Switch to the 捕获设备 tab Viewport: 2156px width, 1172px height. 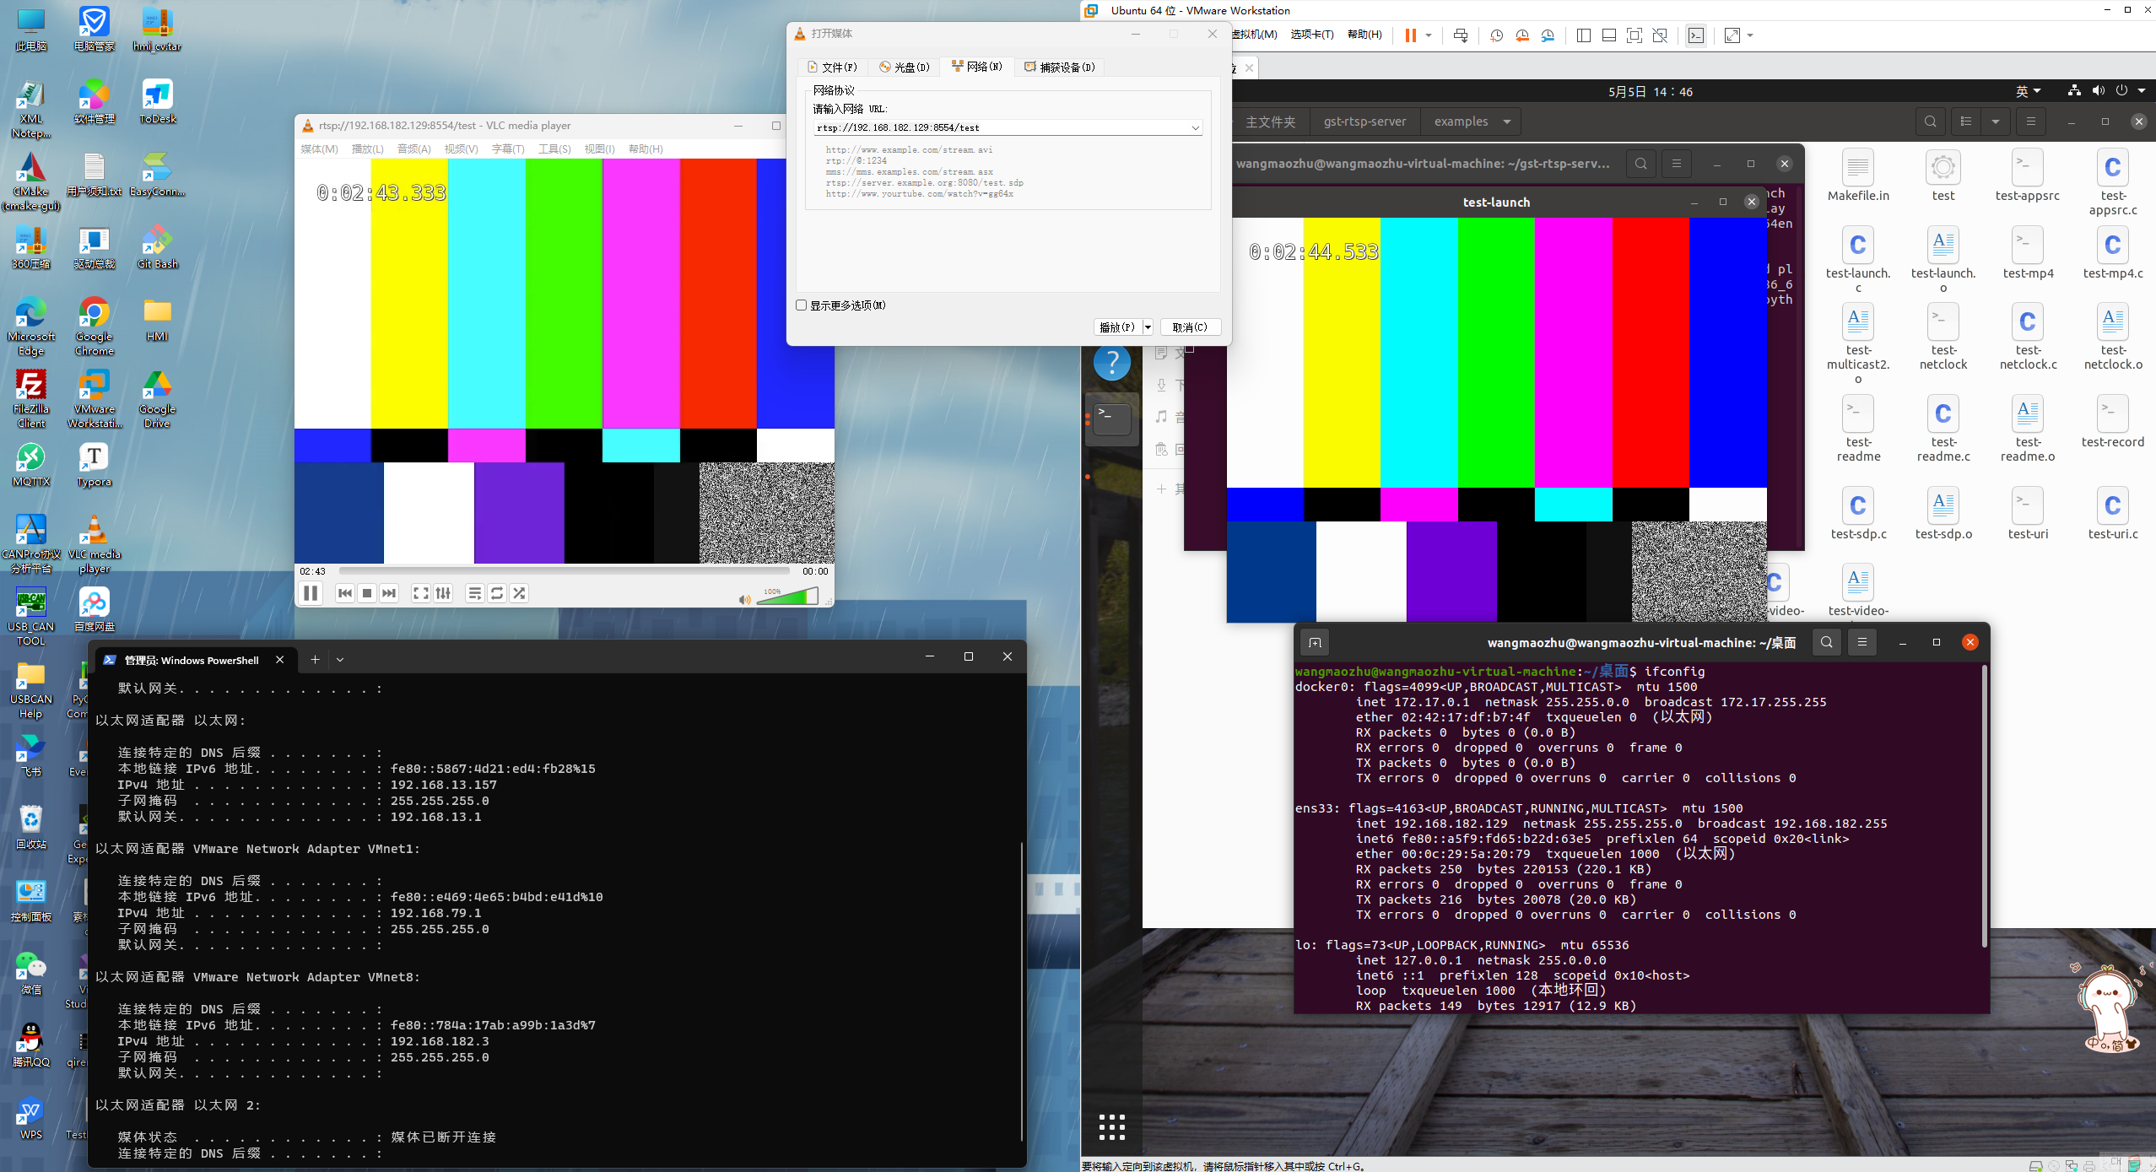click(x=1060, y=68)
